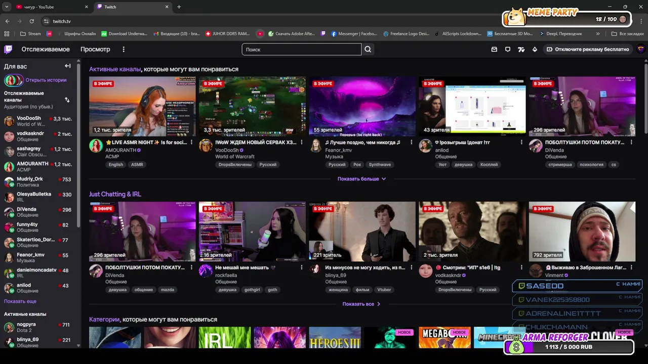Click AMOURANTH channel avatar under the stream

coord(96,146)
